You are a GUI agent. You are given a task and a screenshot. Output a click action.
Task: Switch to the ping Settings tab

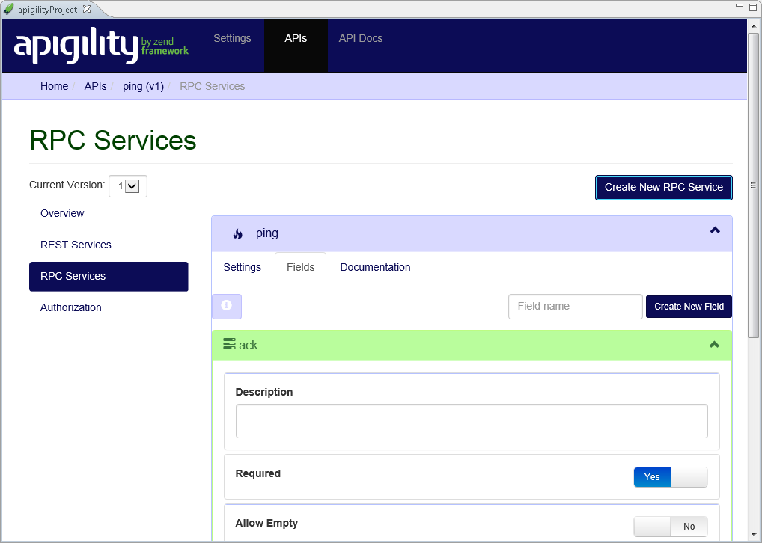(242, 267)
